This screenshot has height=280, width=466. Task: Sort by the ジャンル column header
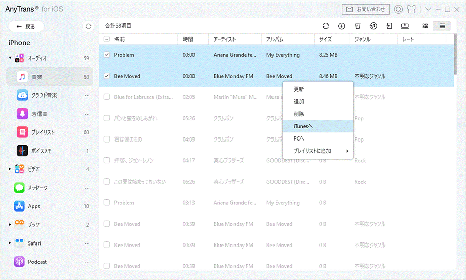(362, 39)
